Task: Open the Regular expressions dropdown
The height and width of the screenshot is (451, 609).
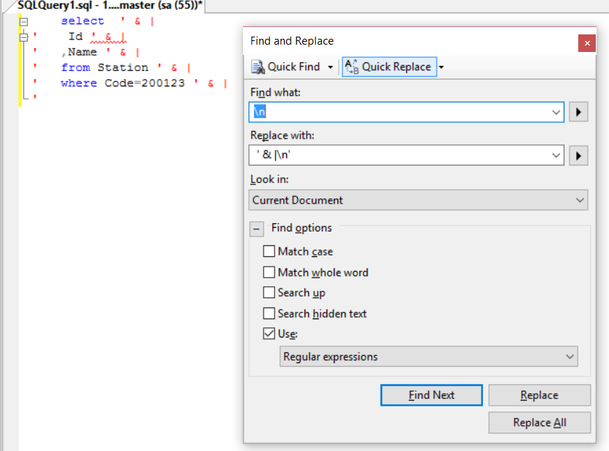Action: click(x=428, y=357)
